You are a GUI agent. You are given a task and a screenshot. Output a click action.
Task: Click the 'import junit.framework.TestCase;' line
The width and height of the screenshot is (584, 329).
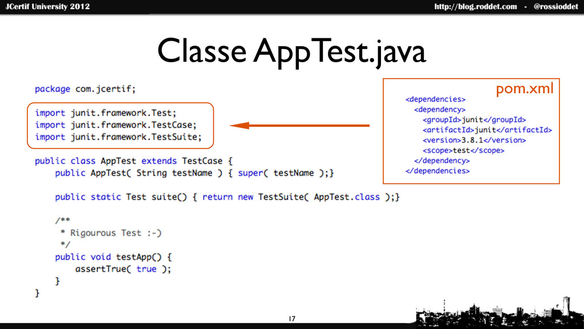point(116,125)
